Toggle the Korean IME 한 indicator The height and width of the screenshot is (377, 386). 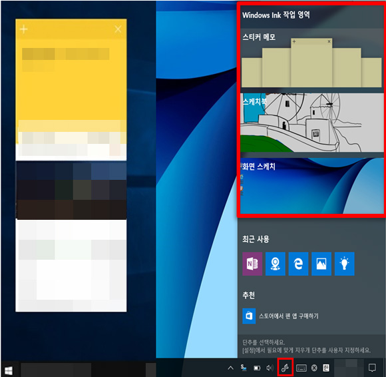(x=326, y=368)
